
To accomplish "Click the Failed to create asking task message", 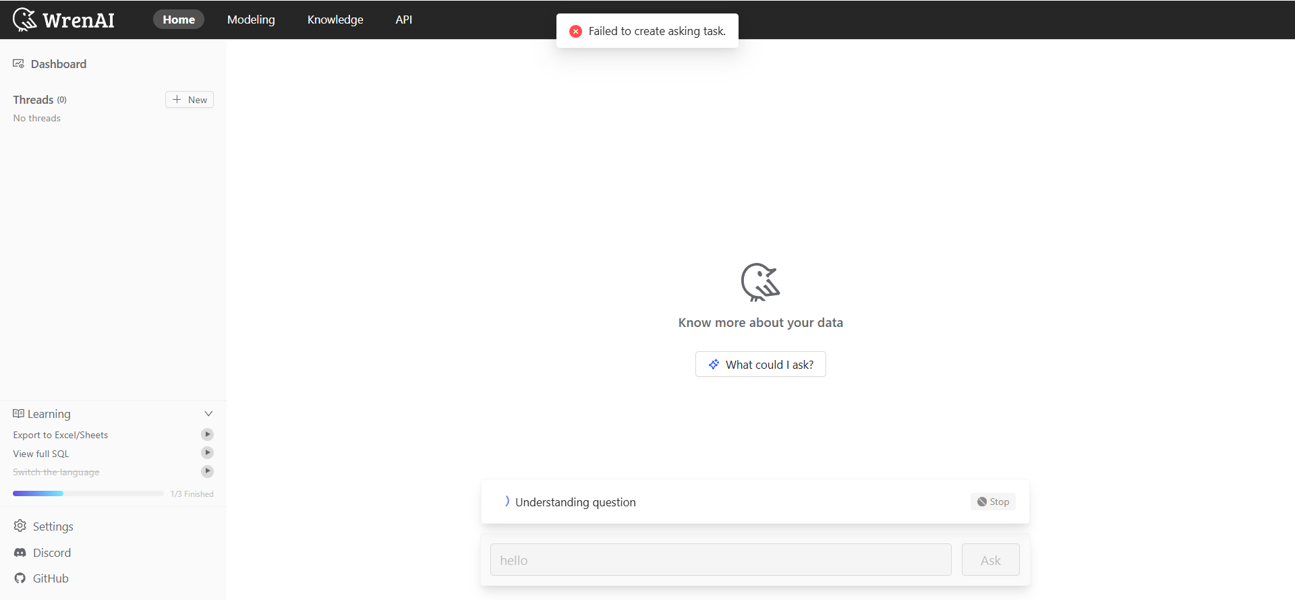I will 657,31.
